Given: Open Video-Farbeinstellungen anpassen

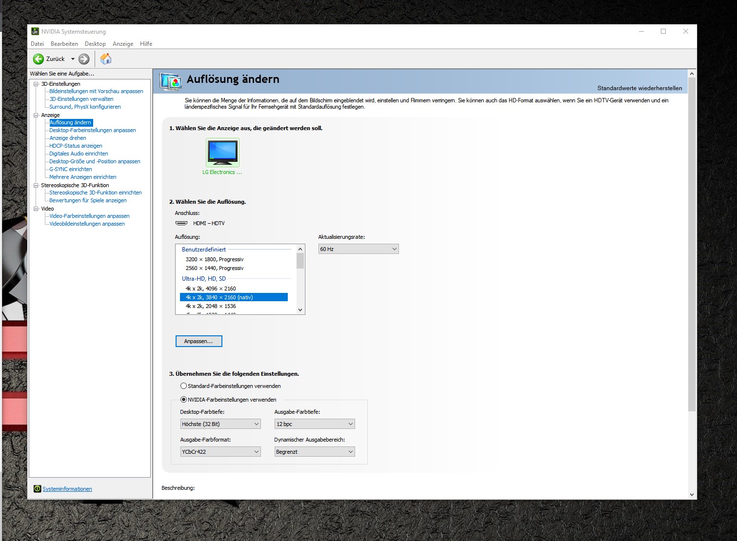Looking at the screenshot, I should [89, 216].
